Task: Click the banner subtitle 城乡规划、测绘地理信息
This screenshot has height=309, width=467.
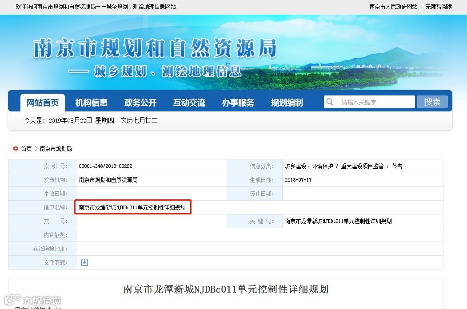Action: (x=168, y=71)
